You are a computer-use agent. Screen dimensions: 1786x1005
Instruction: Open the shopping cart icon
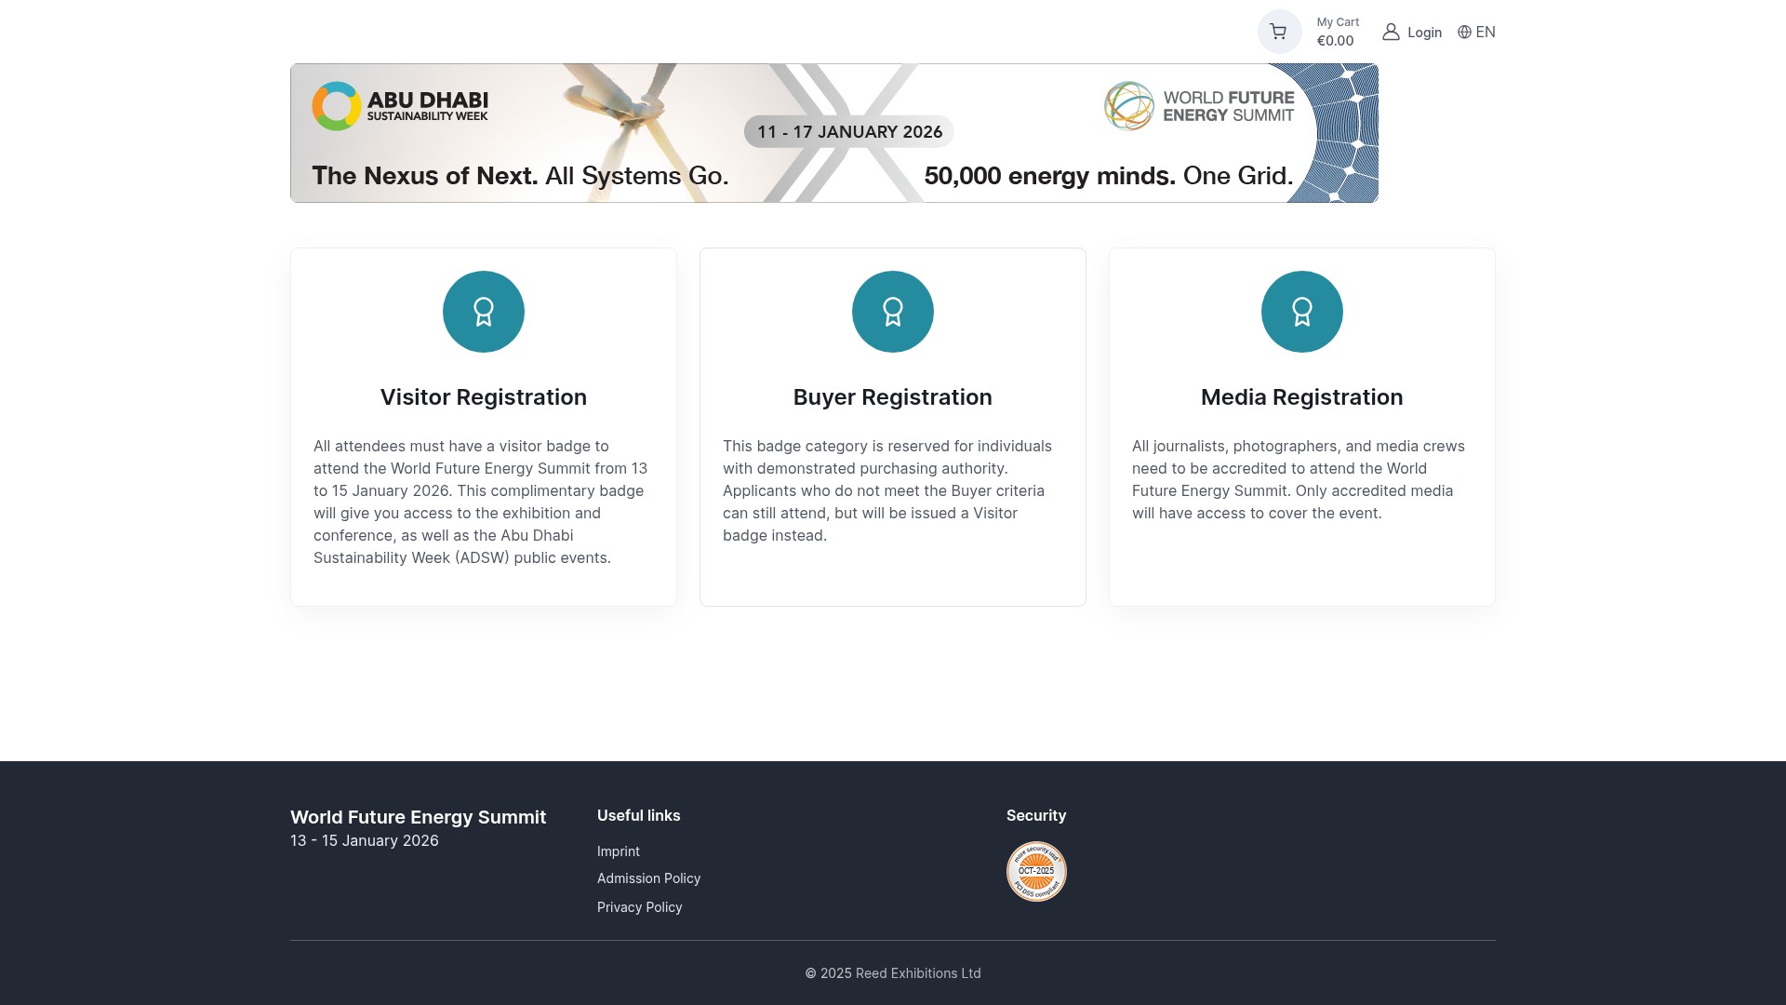[x=1279, y=32]
